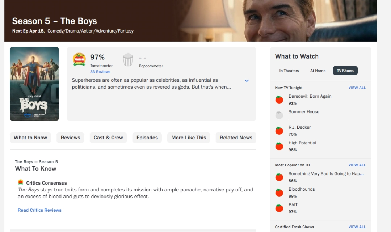Image resolution: width=391 pixels, height=232 pixels.
Task: Jump to the Cast & Crew section
Action: point(108,138)
